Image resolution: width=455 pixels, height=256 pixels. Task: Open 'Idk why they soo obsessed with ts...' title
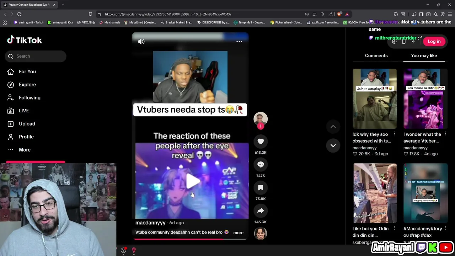pos(371,138)
